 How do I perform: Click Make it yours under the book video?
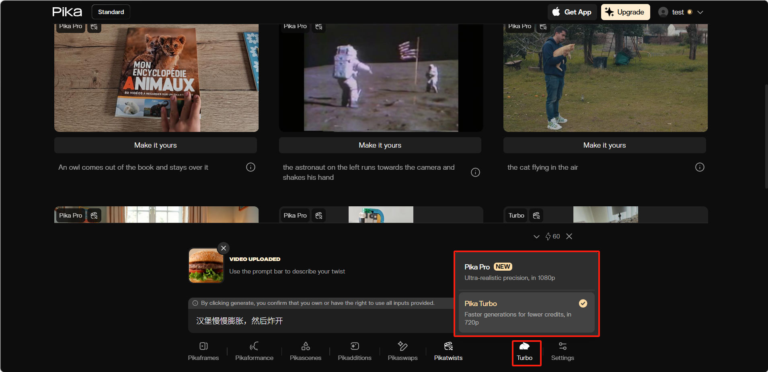(156, 145)
